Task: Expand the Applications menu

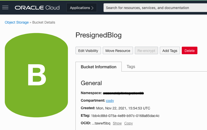Action: [x=82, y=8]
